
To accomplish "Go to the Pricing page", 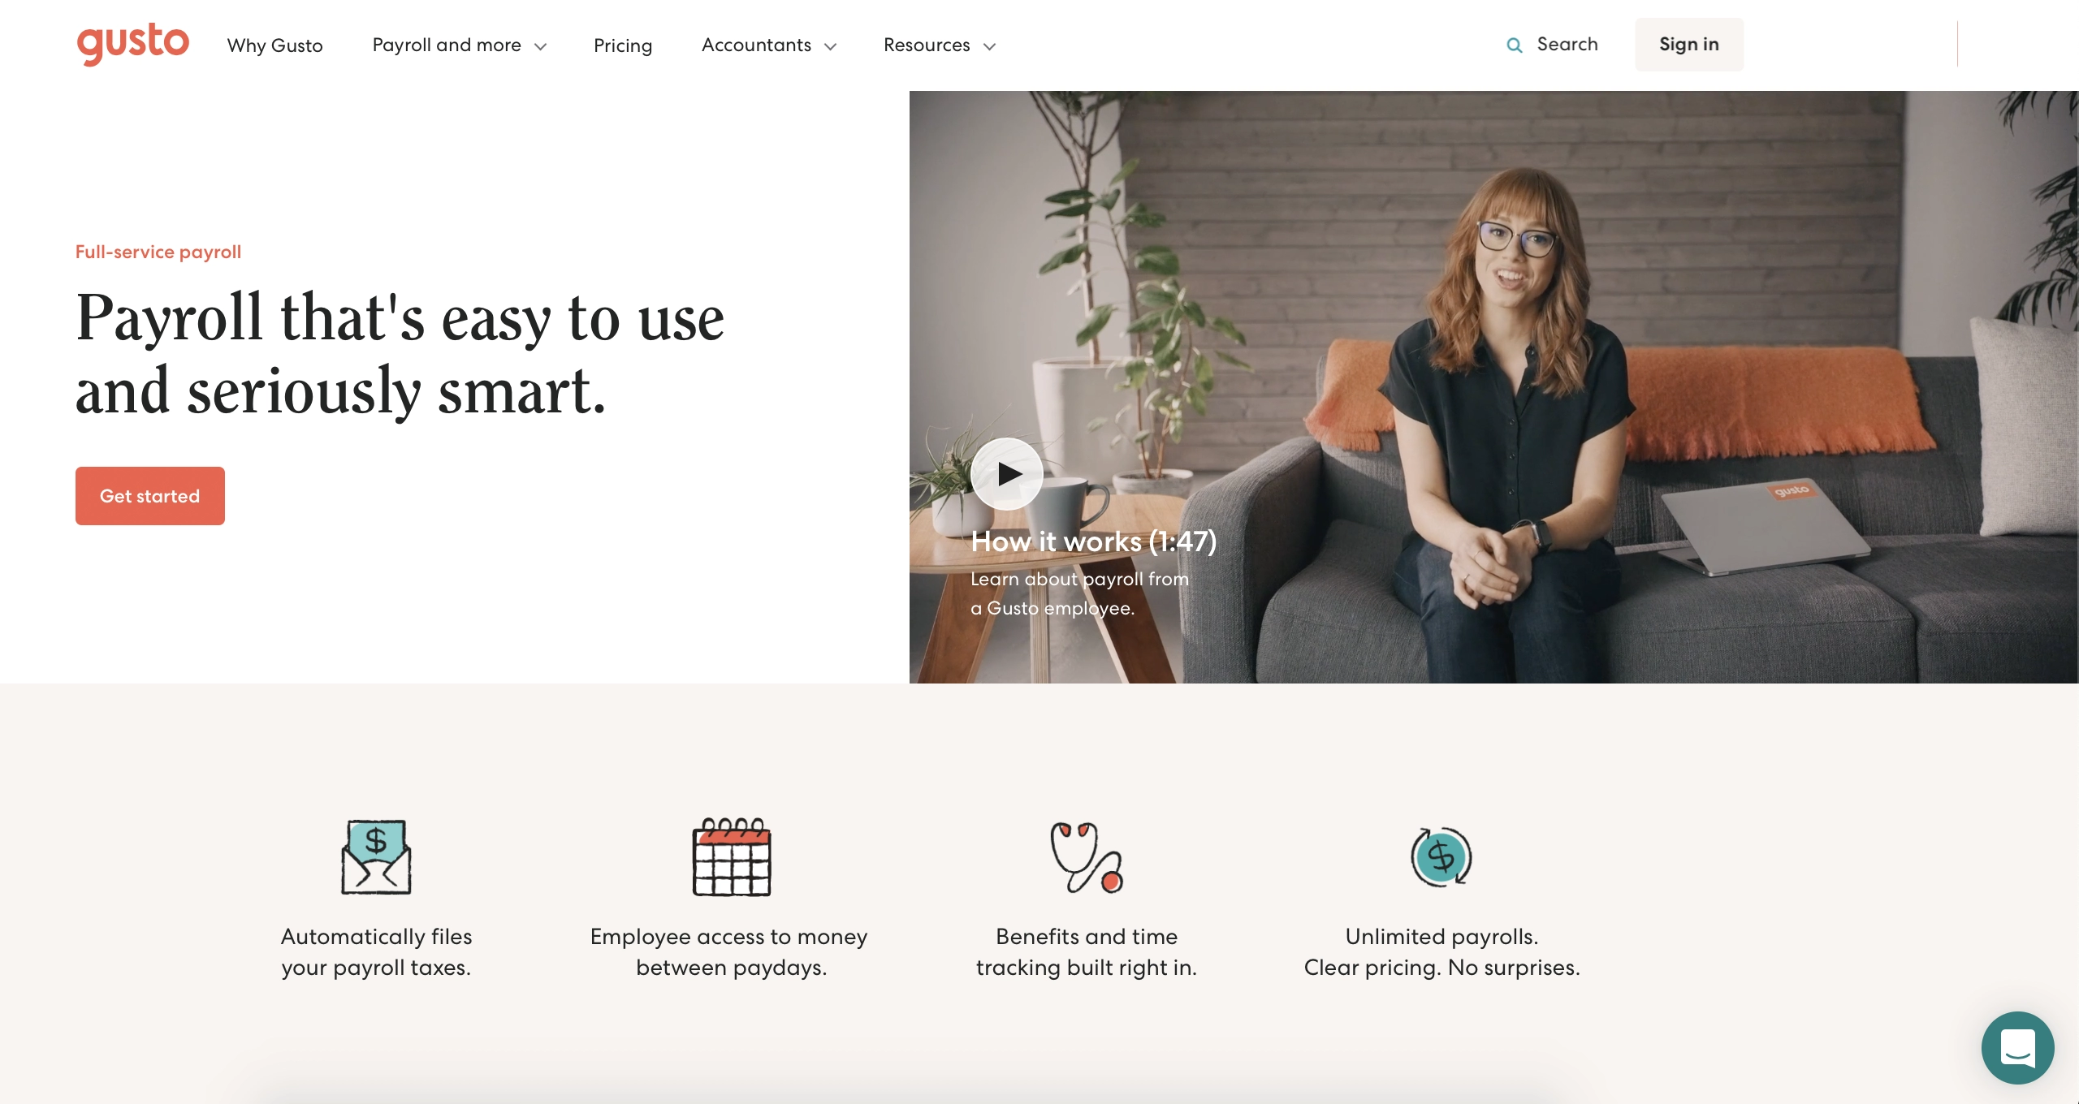I will click(x=623, y=45).
